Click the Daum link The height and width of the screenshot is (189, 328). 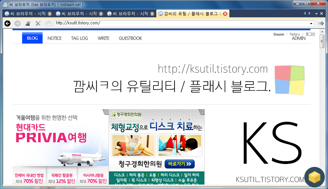click(x=279, y=34)
